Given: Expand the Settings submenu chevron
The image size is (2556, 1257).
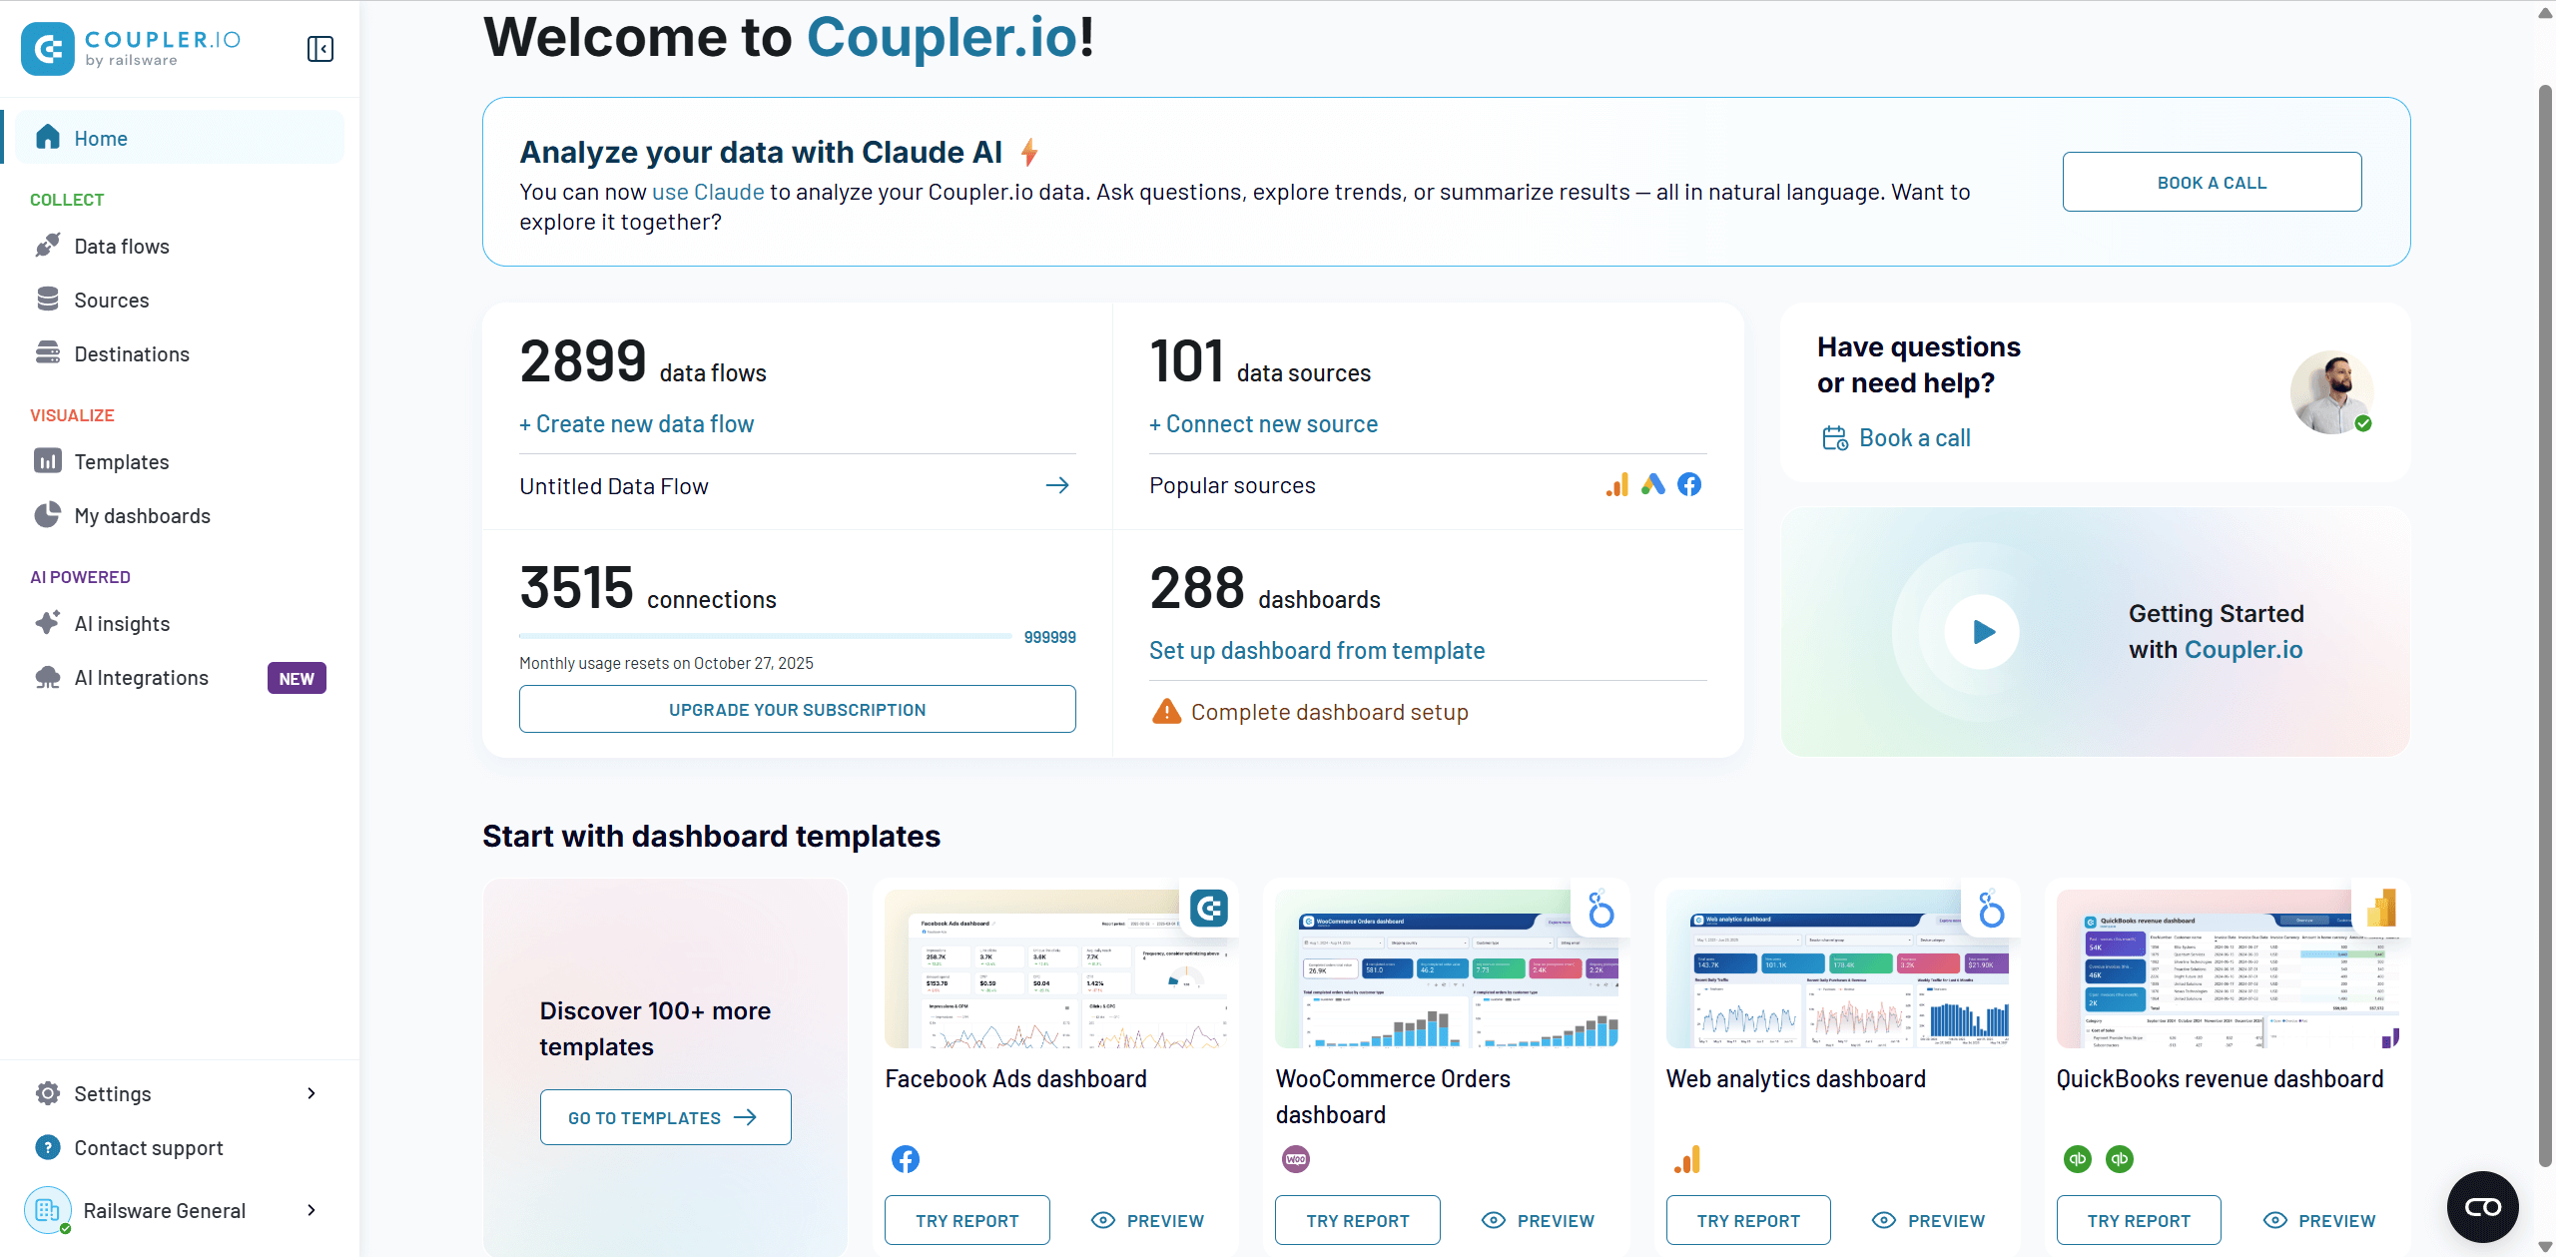Looking at the screenshot, I should click(312, 1093).
